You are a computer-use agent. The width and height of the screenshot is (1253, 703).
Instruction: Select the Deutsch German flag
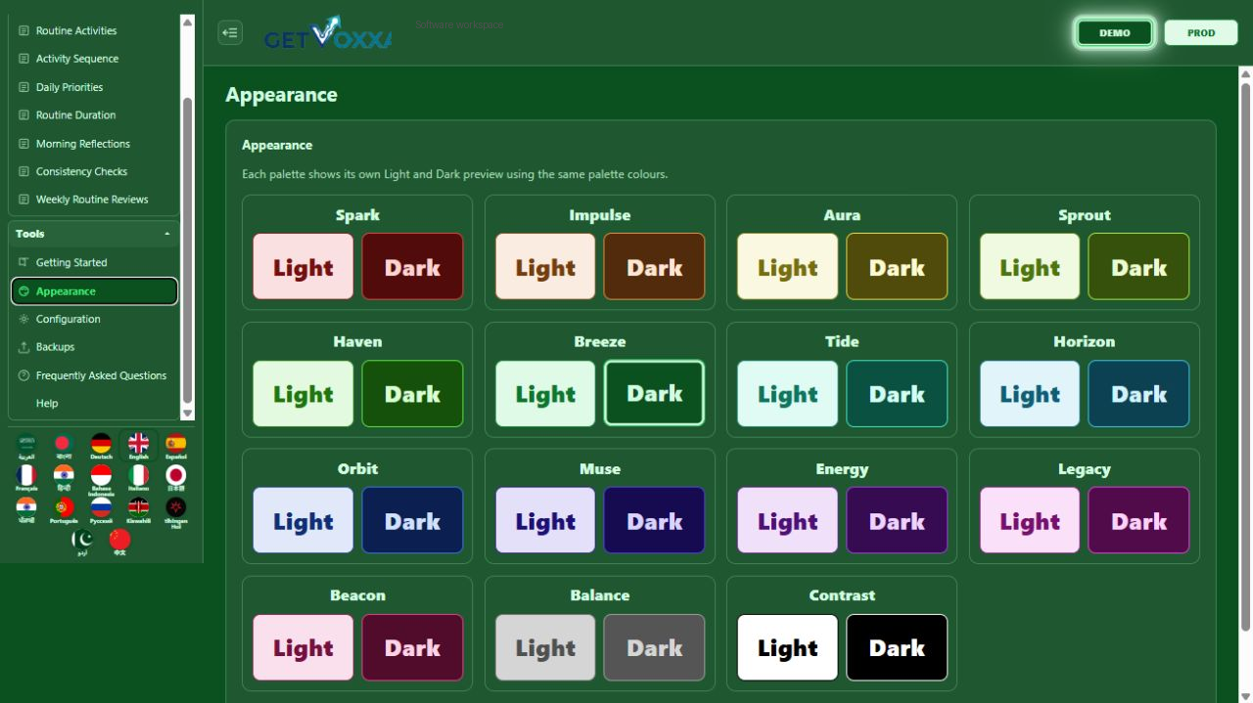pos(101,446)
